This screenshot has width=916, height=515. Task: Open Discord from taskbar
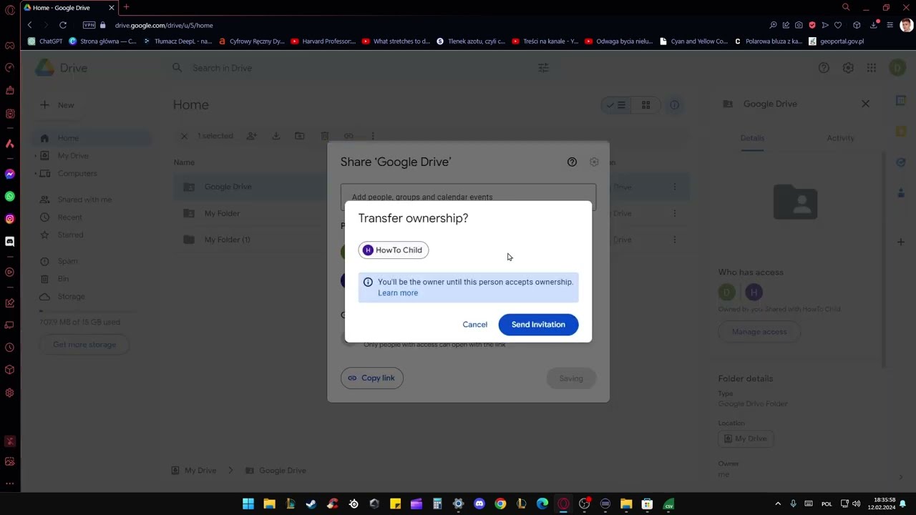479,504
